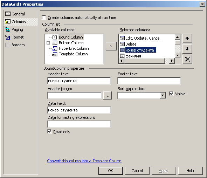The height and width of the screenshot is (178, 207).
Task: Click the Header text input field
Action: [x=79, y=81]
